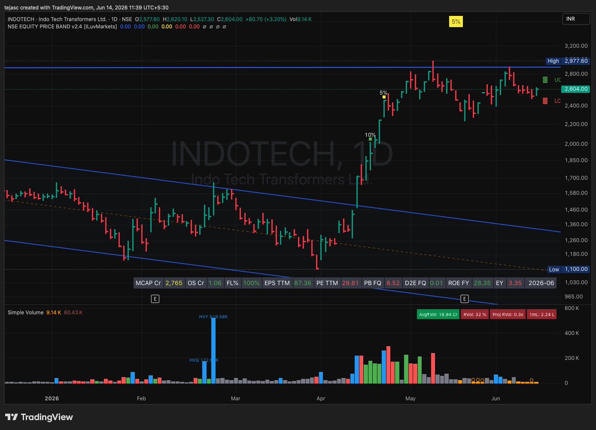Click the ROE FY value 28.35

pos(482,283)
